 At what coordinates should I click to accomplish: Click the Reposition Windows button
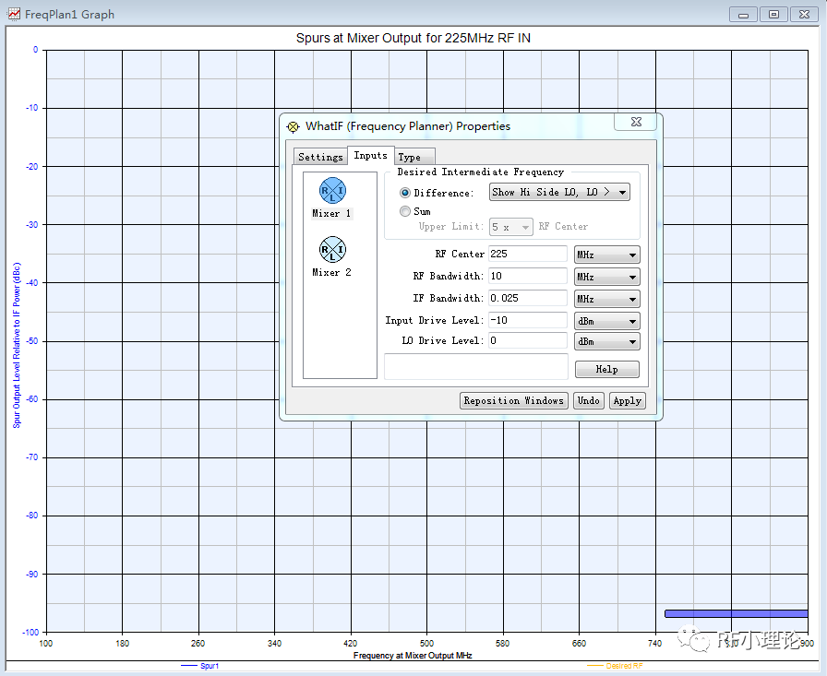point(514,400)
